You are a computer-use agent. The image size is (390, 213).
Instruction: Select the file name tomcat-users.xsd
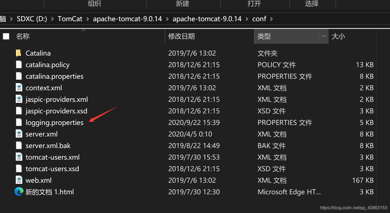(52, 169)
